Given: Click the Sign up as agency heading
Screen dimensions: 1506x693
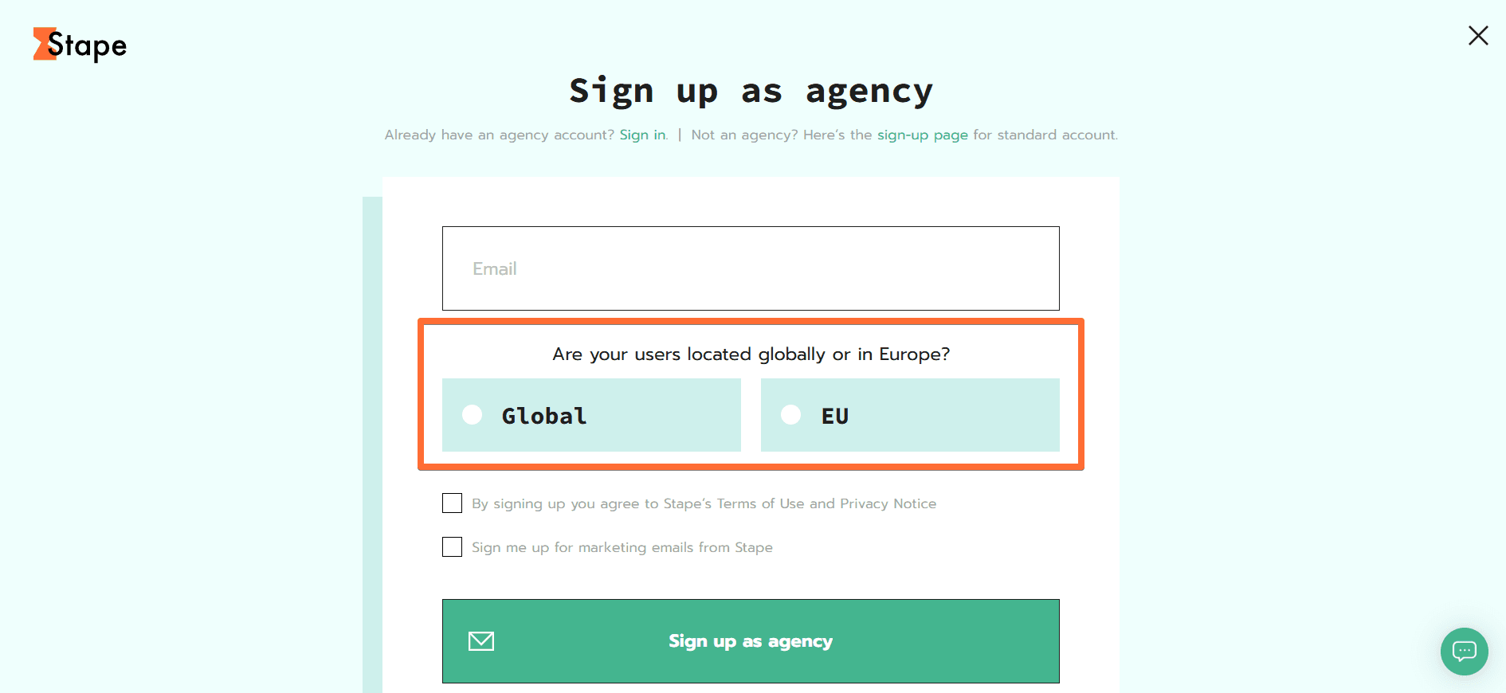Looking at the screenshot, I should coord(750,90).
